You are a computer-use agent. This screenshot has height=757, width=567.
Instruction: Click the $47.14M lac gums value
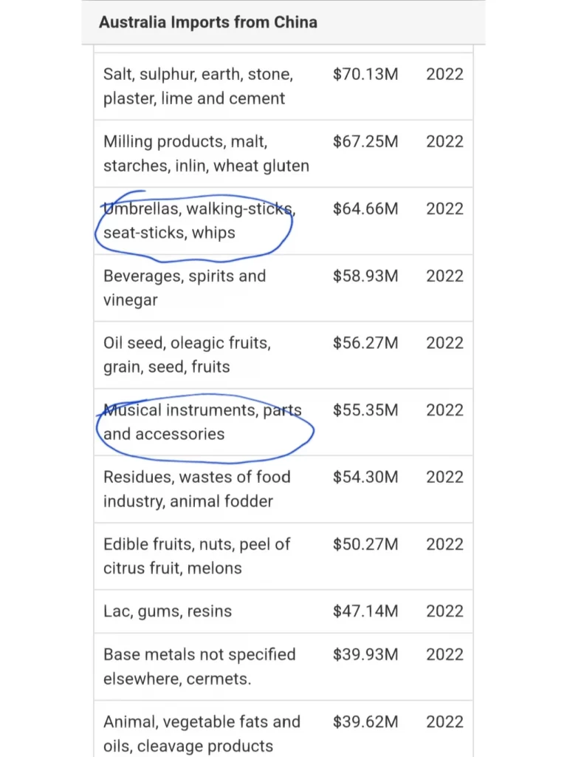[x=365, y=611]
